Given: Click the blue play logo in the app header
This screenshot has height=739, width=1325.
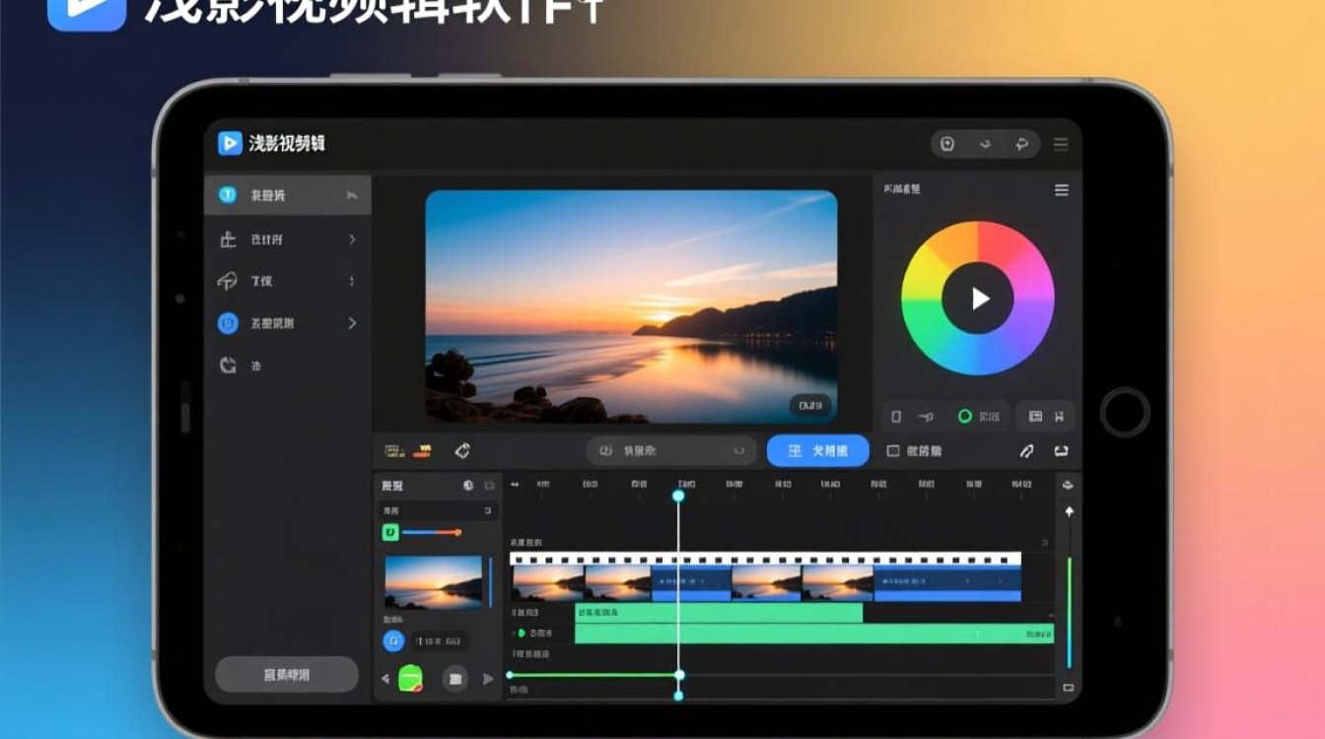Looking at the screenshot, I should tap(230, 144).
